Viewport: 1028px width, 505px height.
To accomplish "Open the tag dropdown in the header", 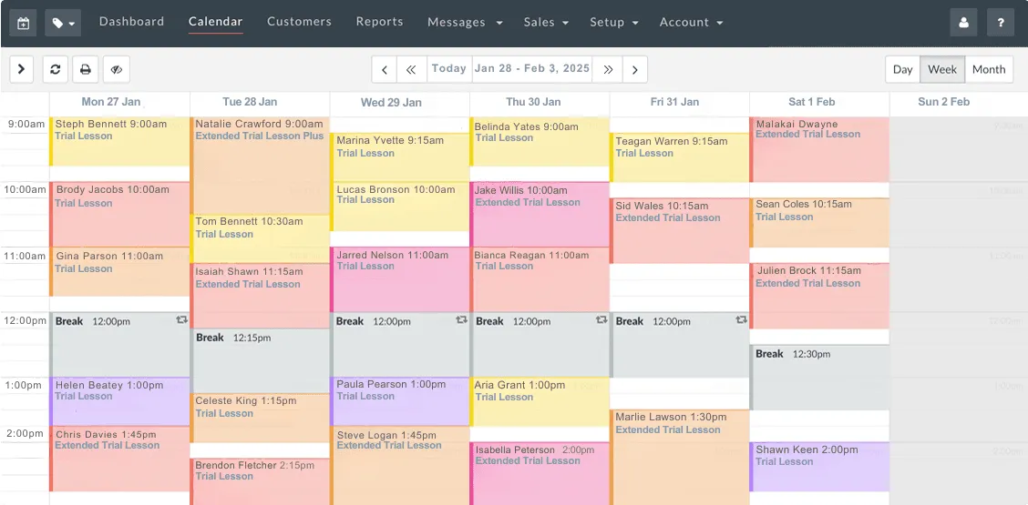I will click(x=63, y=23).
